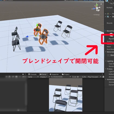Viewport: 114px width, 114px height.
Task: Collapse the Materials foldout
Action: [106, 52]
